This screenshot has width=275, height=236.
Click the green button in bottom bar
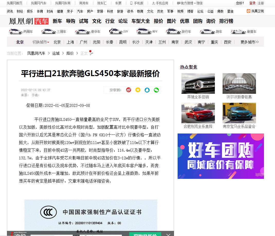145,234
